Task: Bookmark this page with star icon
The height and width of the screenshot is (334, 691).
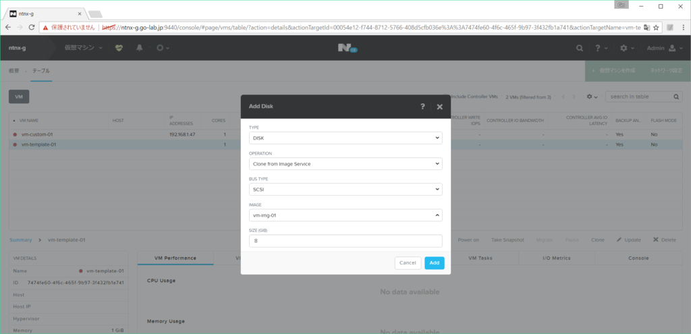Action: [x=656, y=27]
